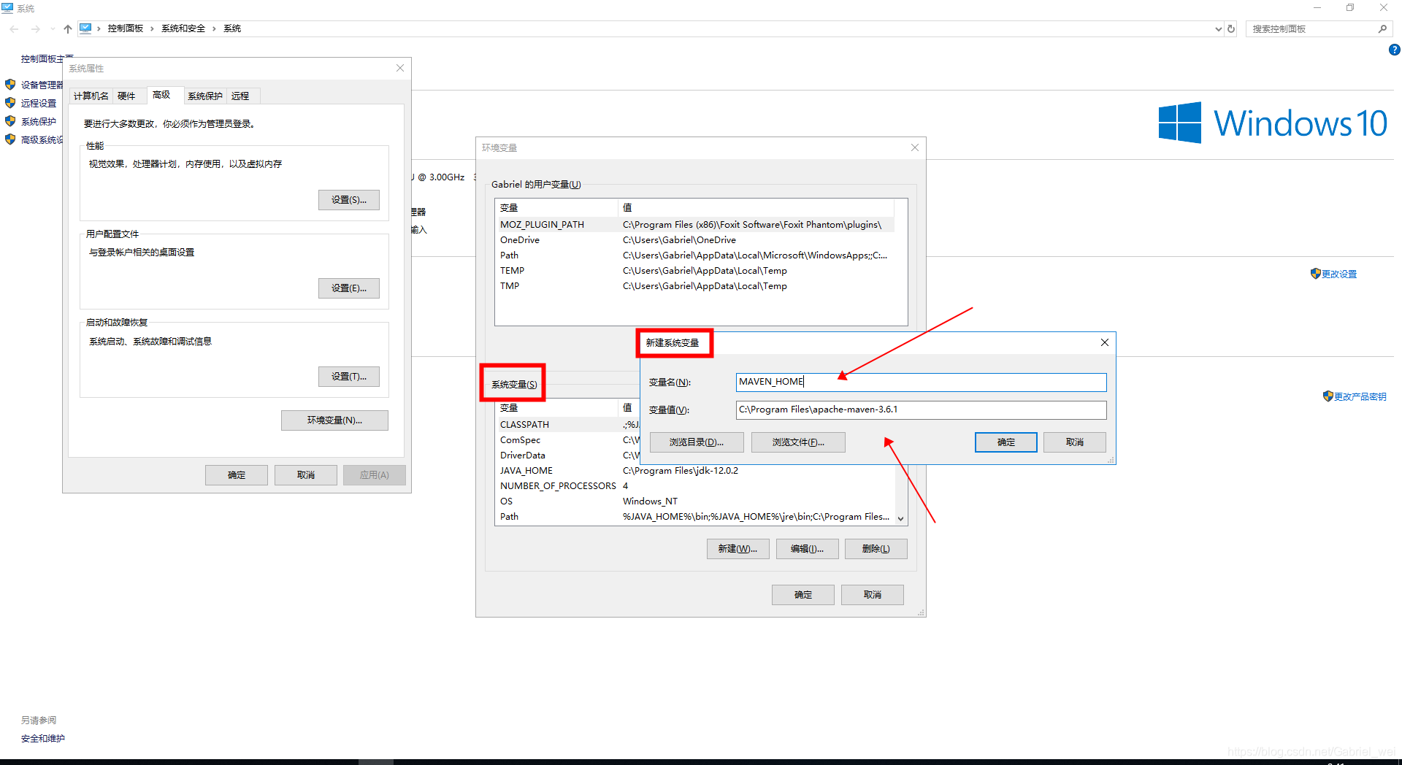Click 浏览目录(D)... button
Image resolution: width=1402 pixels, height=765 pixels.
[697, 442]
